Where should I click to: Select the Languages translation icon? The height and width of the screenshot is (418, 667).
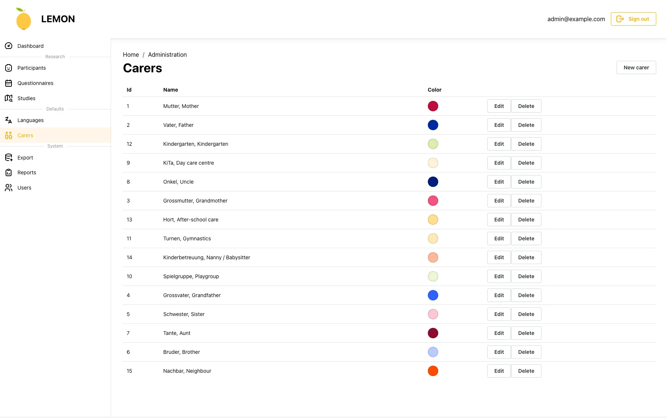(x=9, y=120)
